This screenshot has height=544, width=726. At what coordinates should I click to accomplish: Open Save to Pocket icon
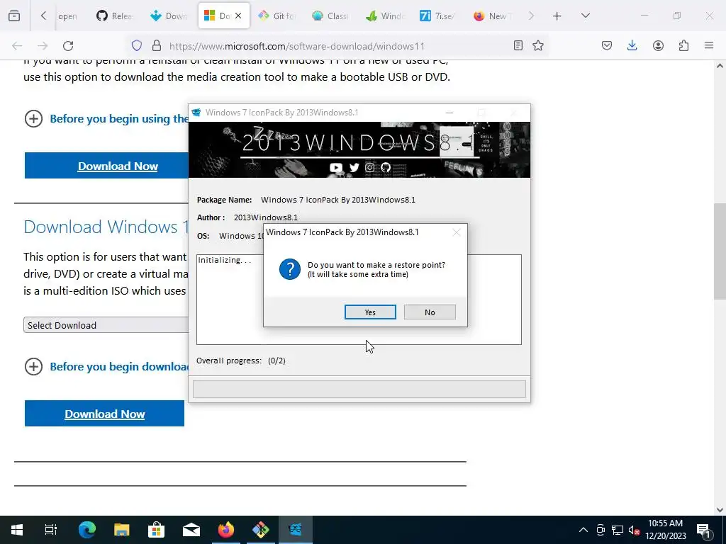point(607,46)
